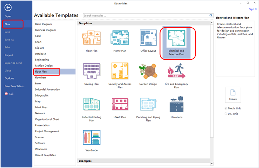Open Options from the sidebar
This screenshot has height=168, width=259.
(x=9, y=78)
